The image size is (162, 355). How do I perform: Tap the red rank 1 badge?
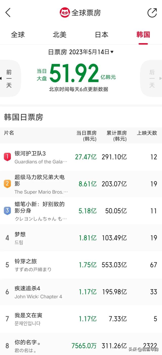pos(7,157)
